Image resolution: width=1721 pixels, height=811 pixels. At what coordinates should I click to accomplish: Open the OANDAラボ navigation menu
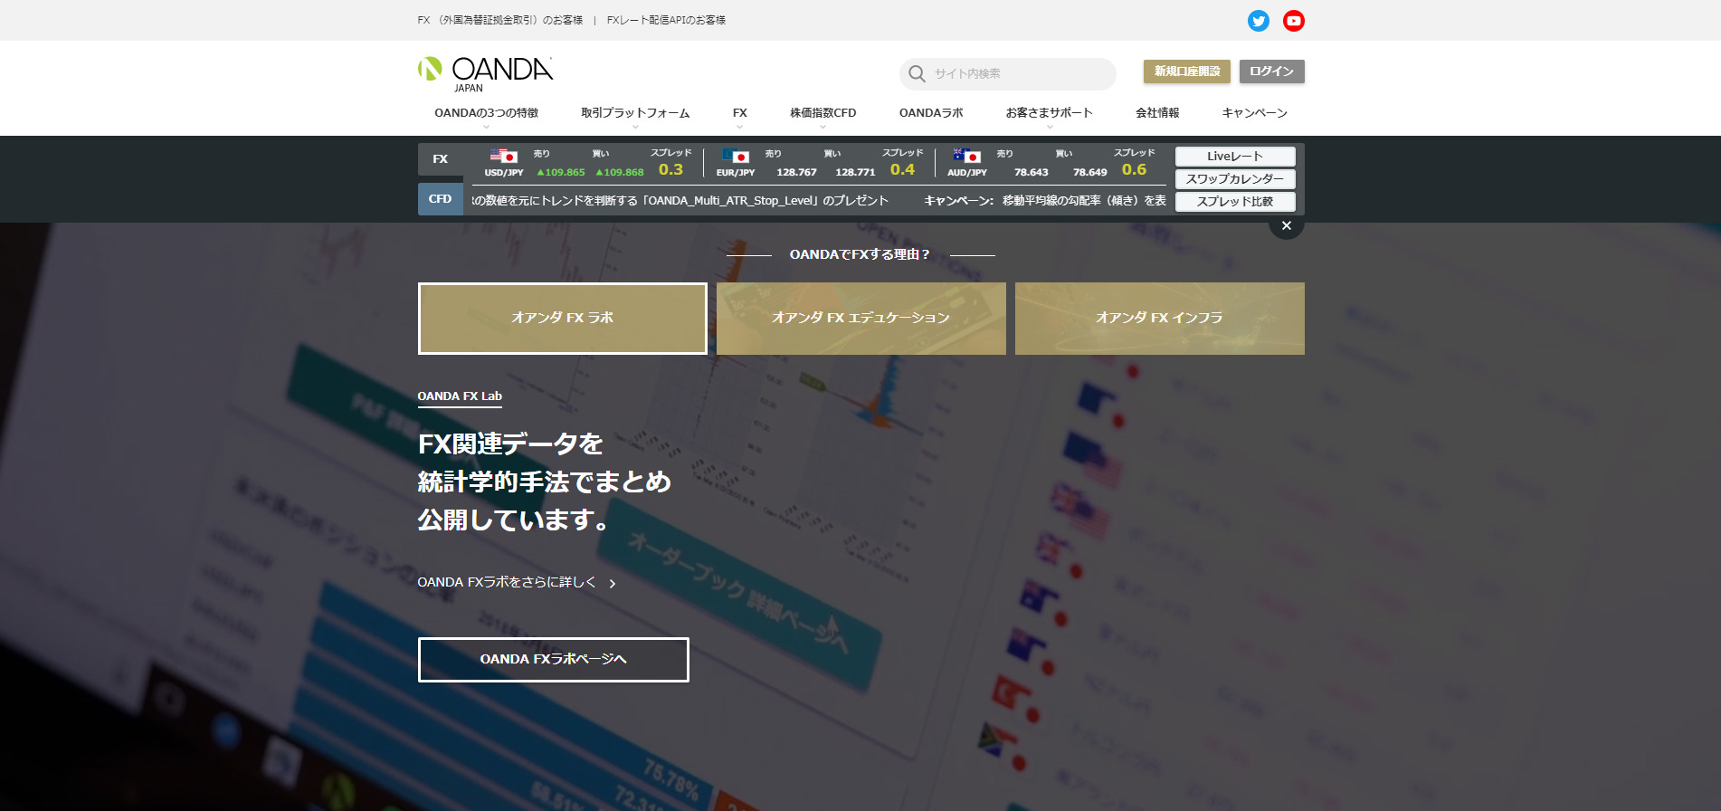coord(931,114)
